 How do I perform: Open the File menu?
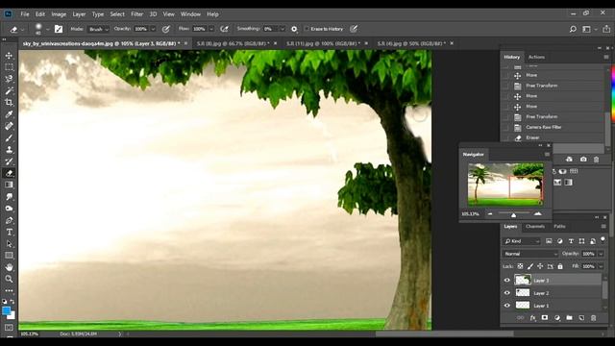tap(25, 14)
